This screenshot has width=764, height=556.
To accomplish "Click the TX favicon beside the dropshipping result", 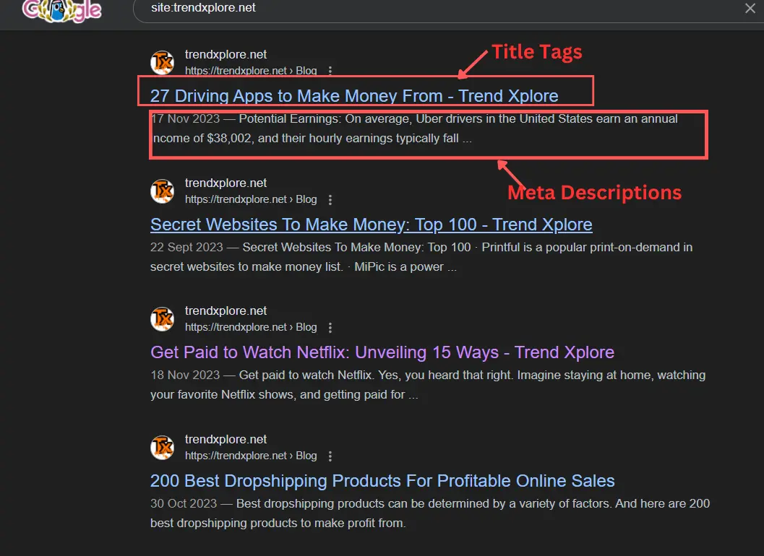I will (162, 448).
